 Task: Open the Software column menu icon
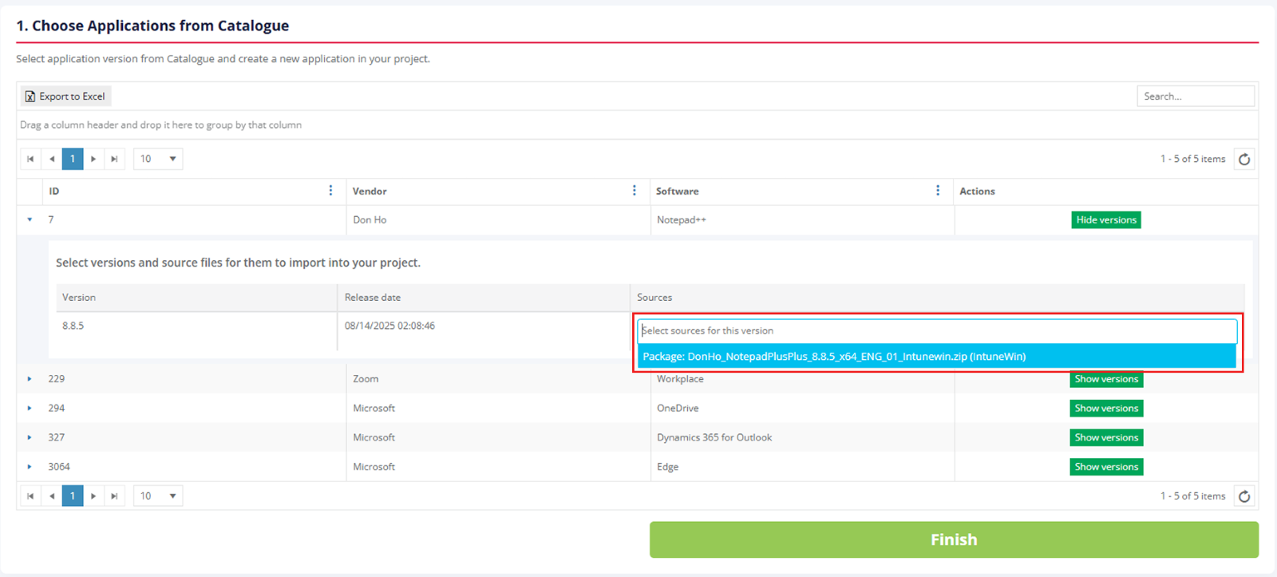pyautogui.click(x=937, y=191)
